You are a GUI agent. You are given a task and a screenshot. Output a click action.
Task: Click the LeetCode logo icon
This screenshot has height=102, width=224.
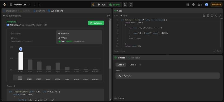click(5, 4)
